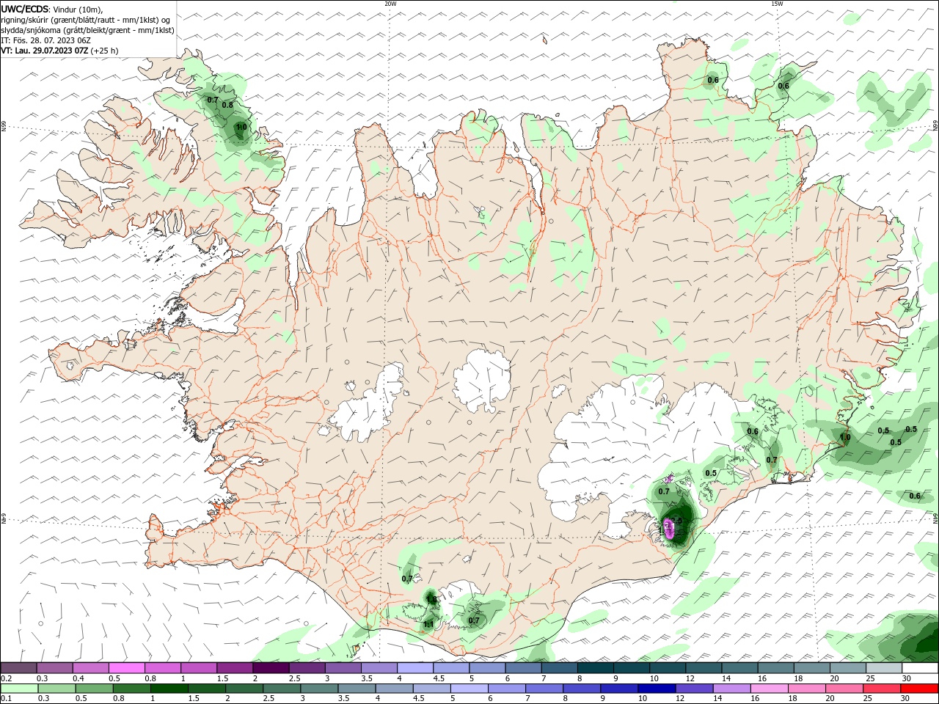Viewport: 939px width, 704px height.
Task: Pick the top-row swatch above label 14
Action: point(739,668)
